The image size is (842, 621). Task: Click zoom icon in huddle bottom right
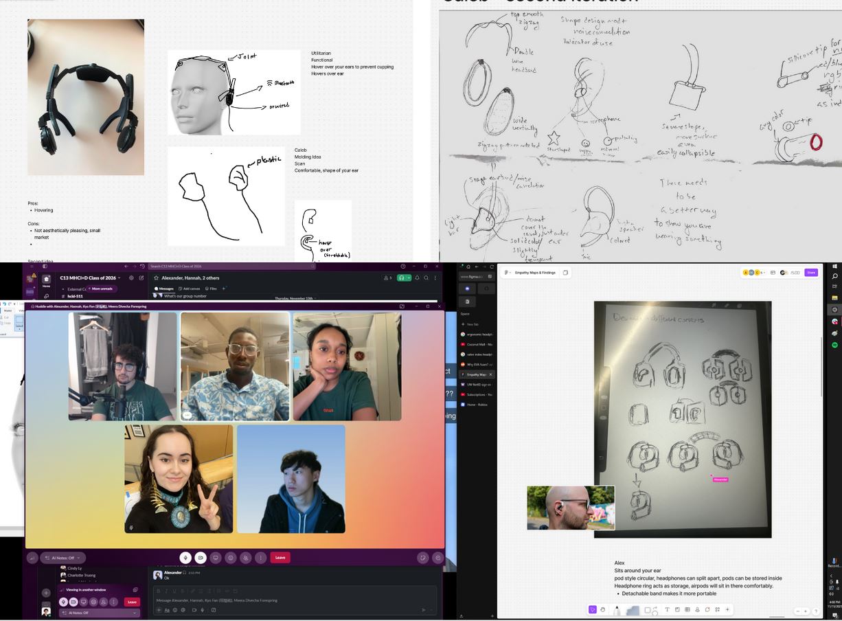coord(437,558)
